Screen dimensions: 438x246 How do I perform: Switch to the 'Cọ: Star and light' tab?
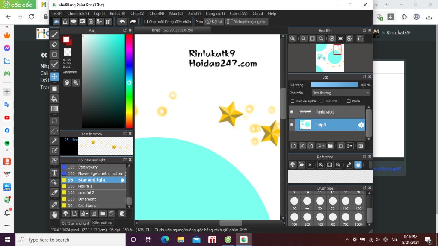tap(75, 223)
